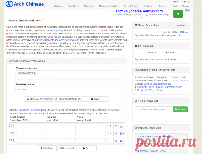Viewport: 202px width, 154px height.
Task: Open the word worksheets link
Action: [68, 40]
